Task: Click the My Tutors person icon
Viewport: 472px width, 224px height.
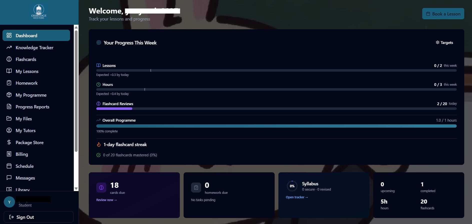Action: pos(9,130)
